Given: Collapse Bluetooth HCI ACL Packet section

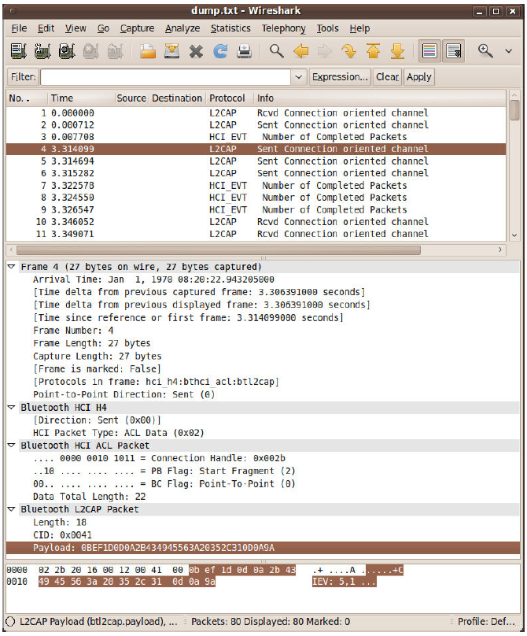Looking at the screenshot, I should coord(12,446).
